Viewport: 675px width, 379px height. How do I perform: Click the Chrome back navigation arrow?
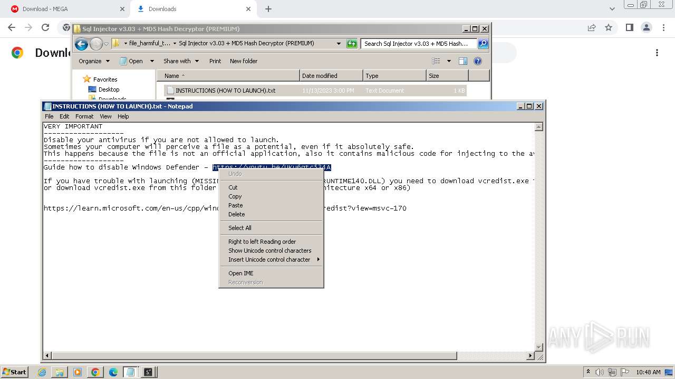(x=12, y=27)
